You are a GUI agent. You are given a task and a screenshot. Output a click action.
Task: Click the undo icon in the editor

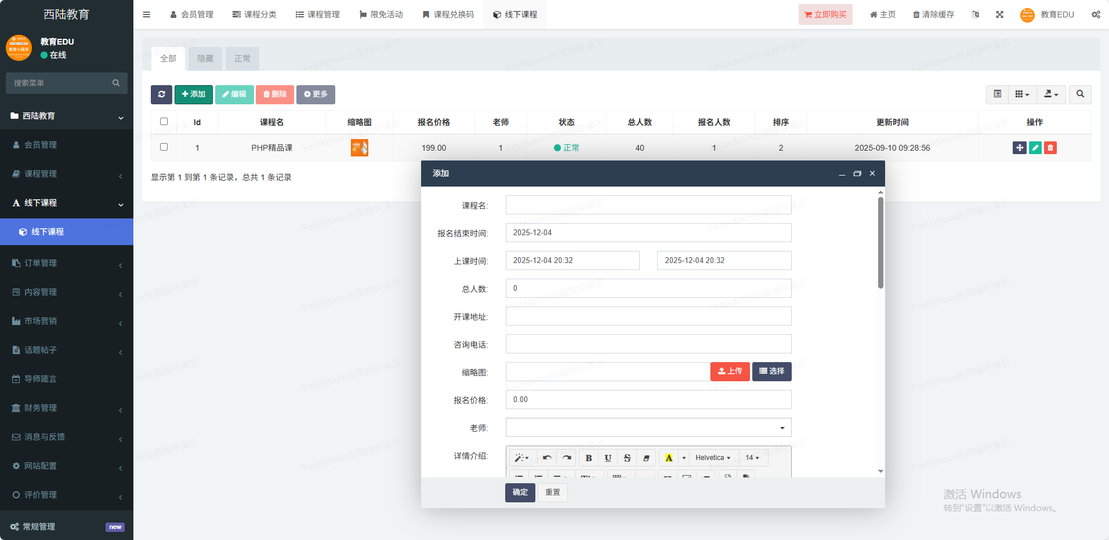(547, 458)
